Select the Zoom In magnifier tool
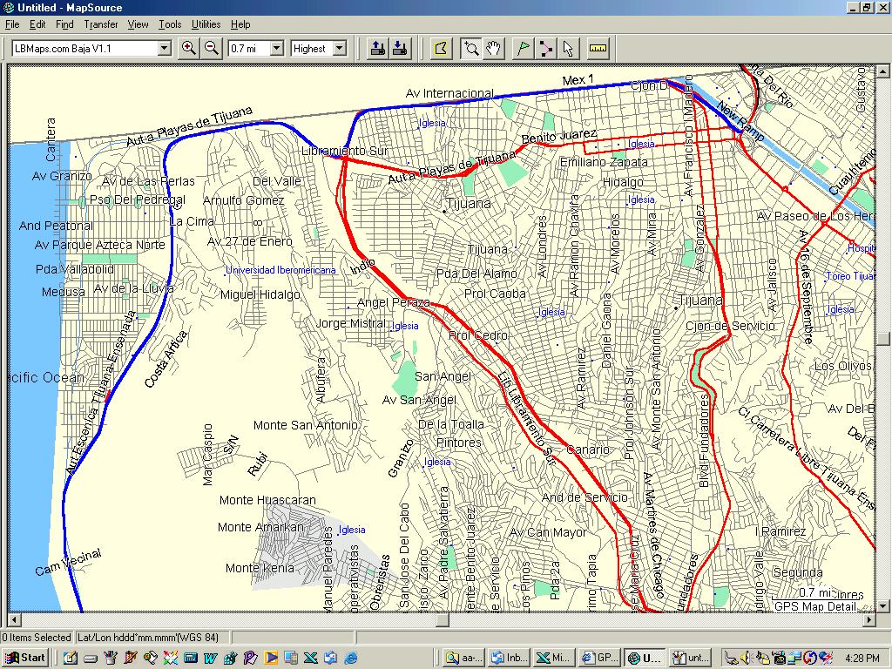 pyautogui.click(x=189, y=48)
